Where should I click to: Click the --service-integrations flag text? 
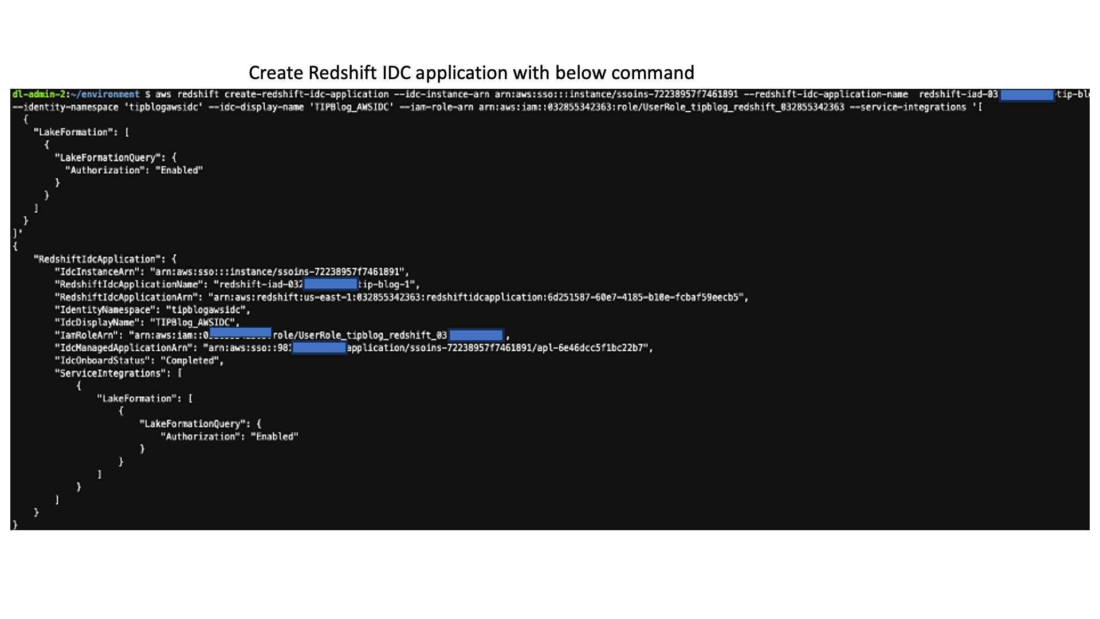pyautogui.click(x=907, y=107)
